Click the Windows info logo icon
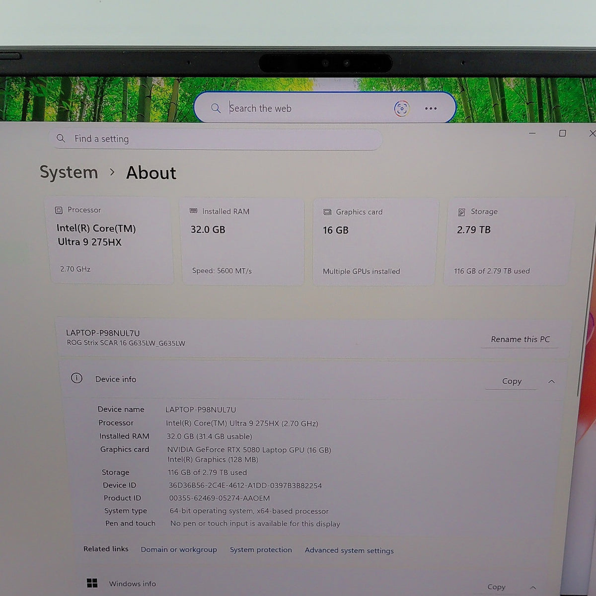 pos(92,583)
